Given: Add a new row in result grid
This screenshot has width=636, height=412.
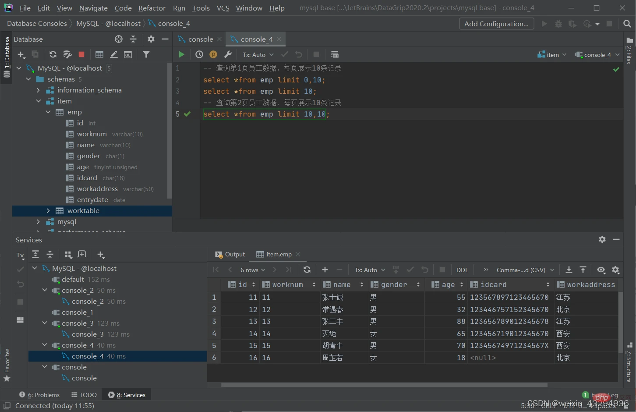Looking at the screenshot, I should (325, 270).
